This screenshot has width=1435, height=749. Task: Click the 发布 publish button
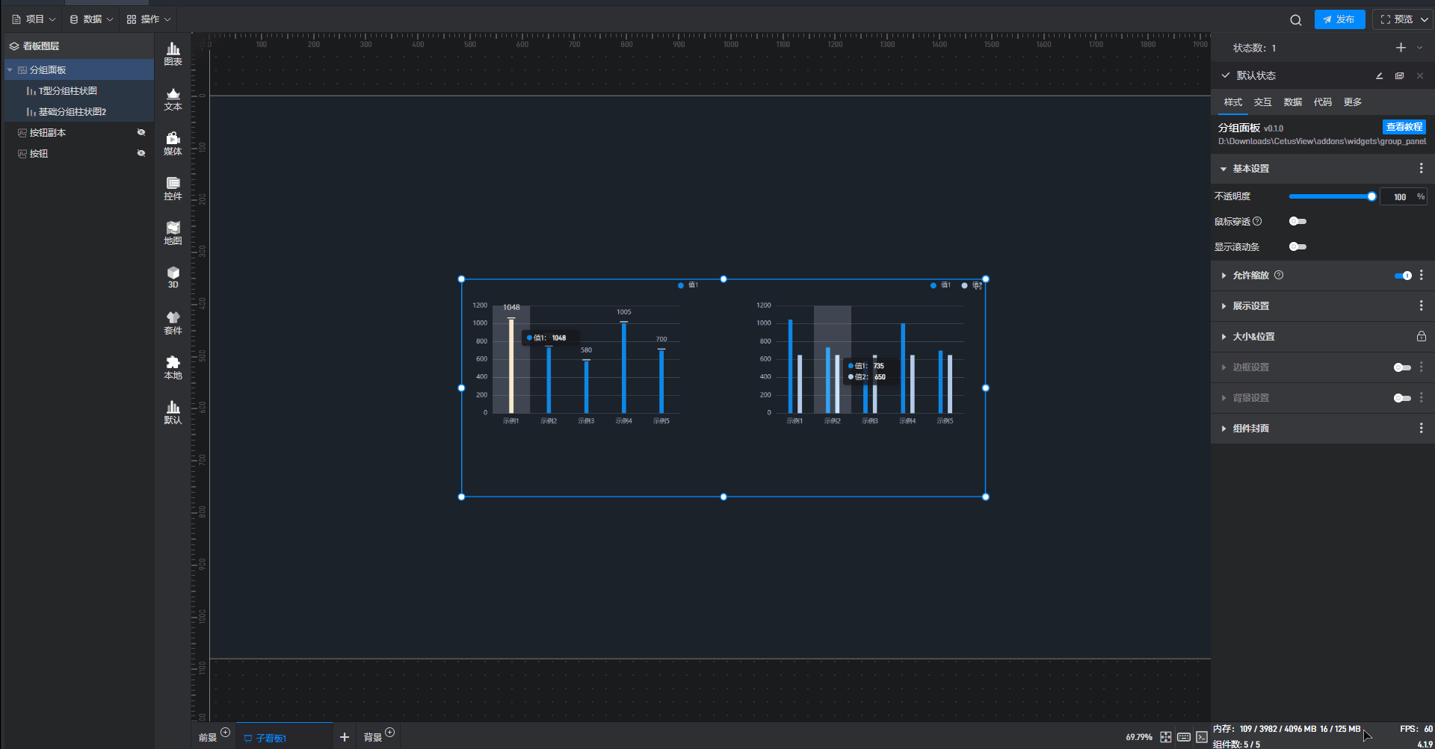pos(1339,19)
